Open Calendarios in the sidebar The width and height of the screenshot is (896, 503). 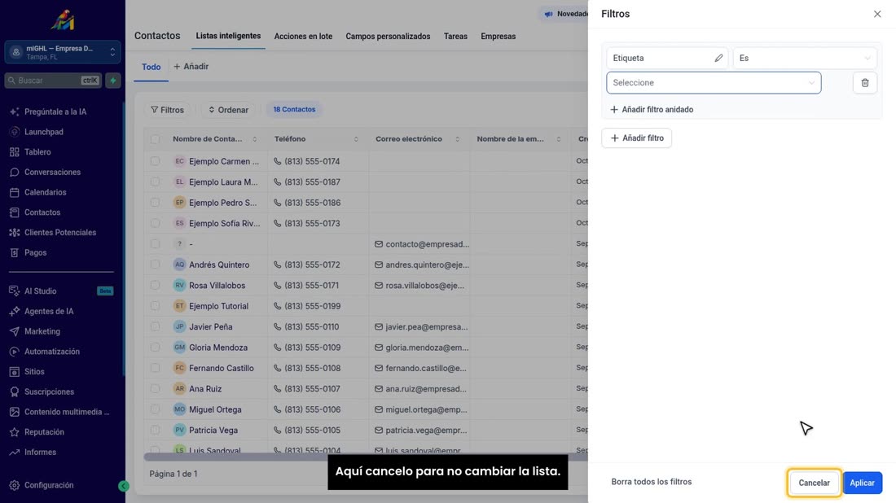click(45, 192)
